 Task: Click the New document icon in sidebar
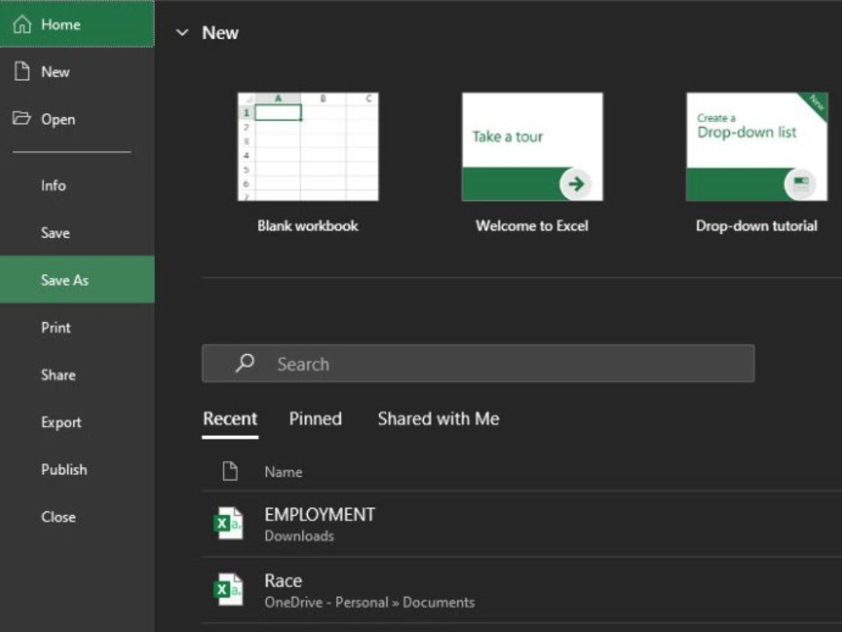(22, 72)
